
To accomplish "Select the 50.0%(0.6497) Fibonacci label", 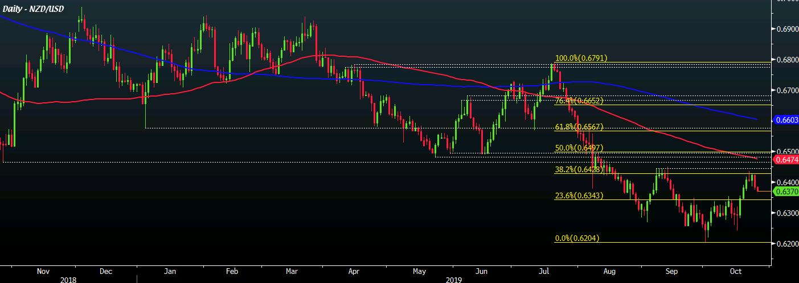I will pos(579,148).
